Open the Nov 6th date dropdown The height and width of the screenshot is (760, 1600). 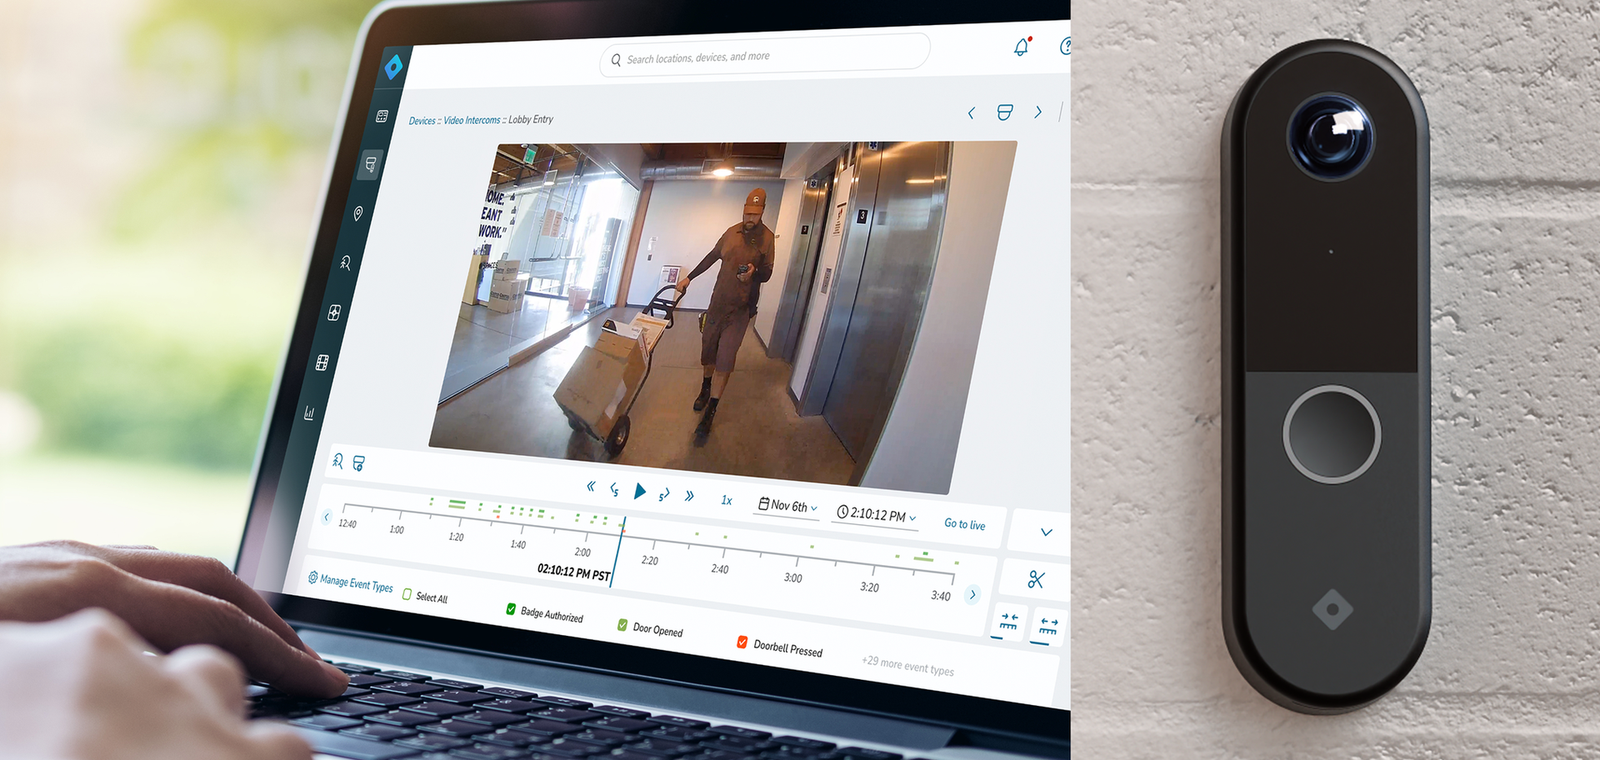(x=787, y=506)
